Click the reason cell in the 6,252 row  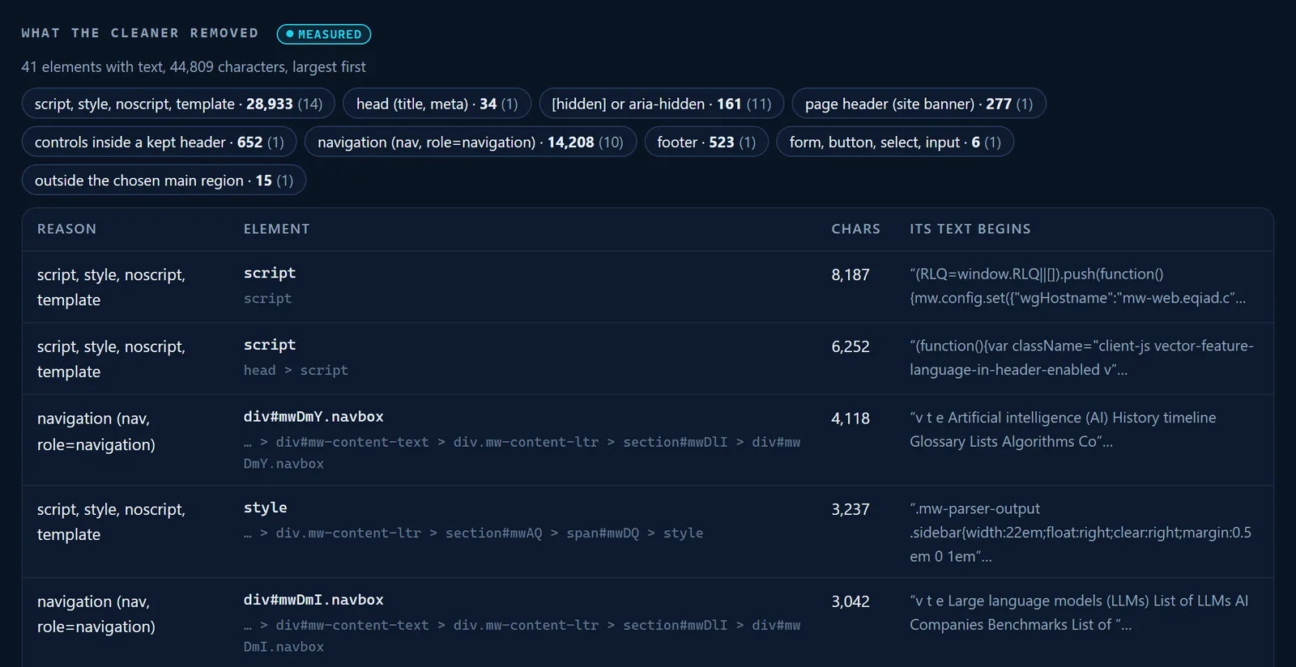111,359
